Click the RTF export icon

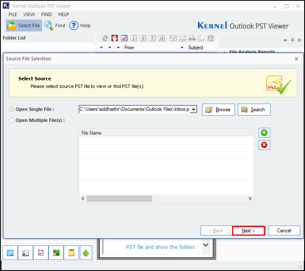pos(201,38)
